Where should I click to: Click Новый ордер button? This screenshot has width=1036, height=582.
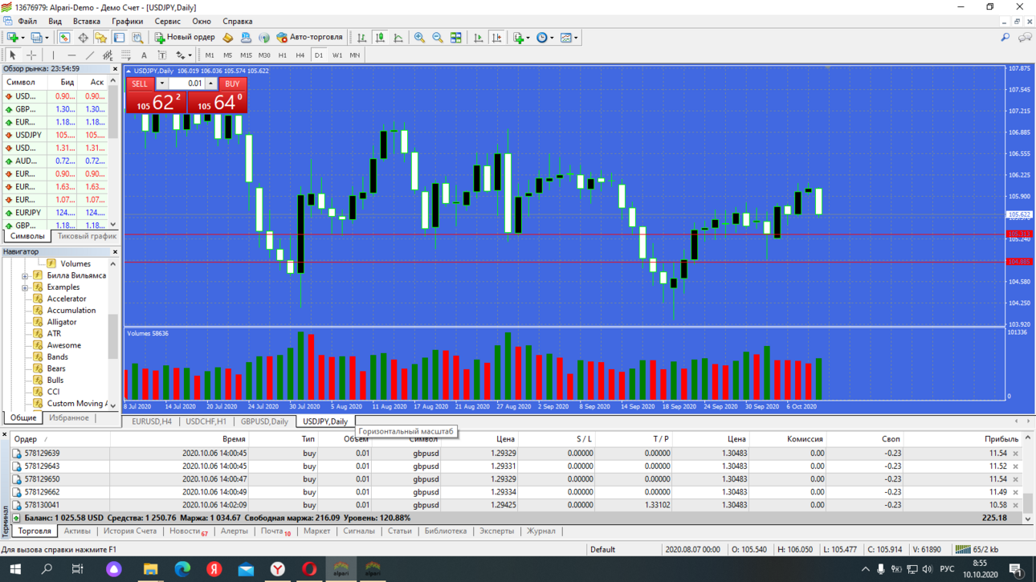185,38
